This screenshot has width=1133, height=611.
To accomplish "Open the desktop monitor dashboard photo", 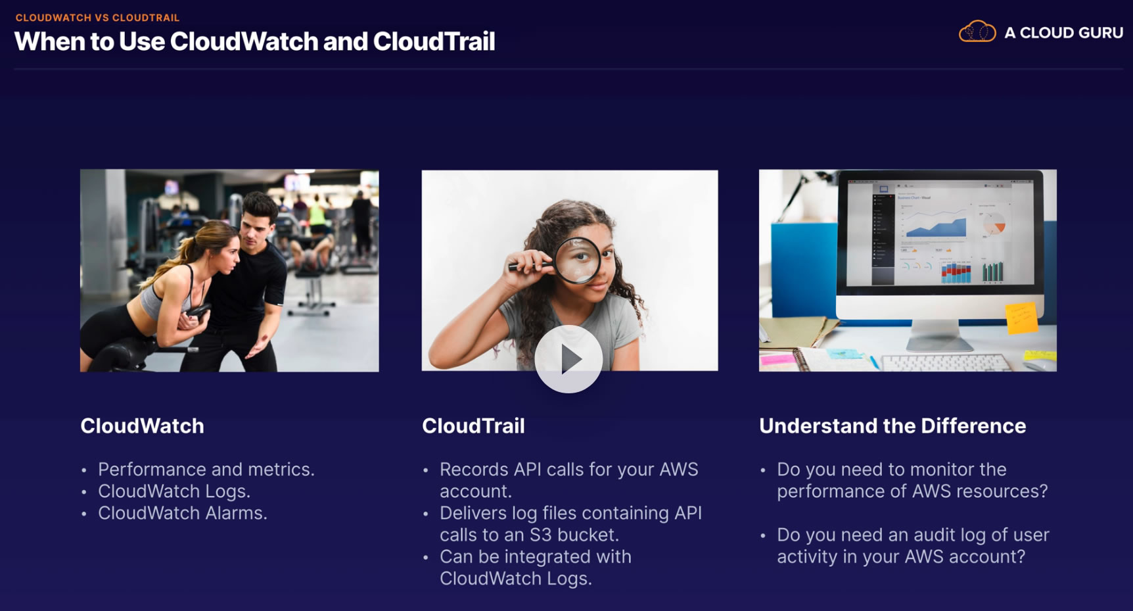I will [x=908, y=270].
